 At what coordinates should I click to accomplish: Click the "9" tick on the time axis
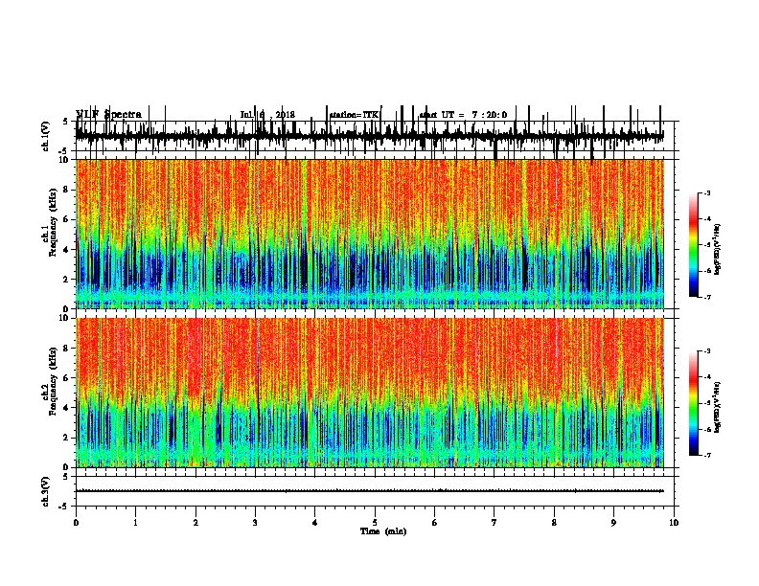[x=613, y=523]
